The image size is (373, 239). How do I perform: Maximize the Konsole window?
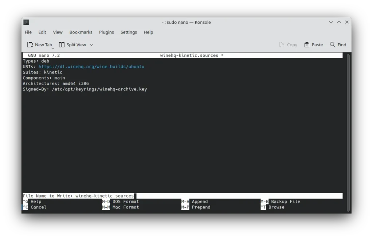click(339, 22)
